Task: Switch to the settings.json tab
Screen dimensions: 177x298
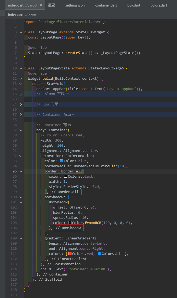Action: [x=75, y=5]
